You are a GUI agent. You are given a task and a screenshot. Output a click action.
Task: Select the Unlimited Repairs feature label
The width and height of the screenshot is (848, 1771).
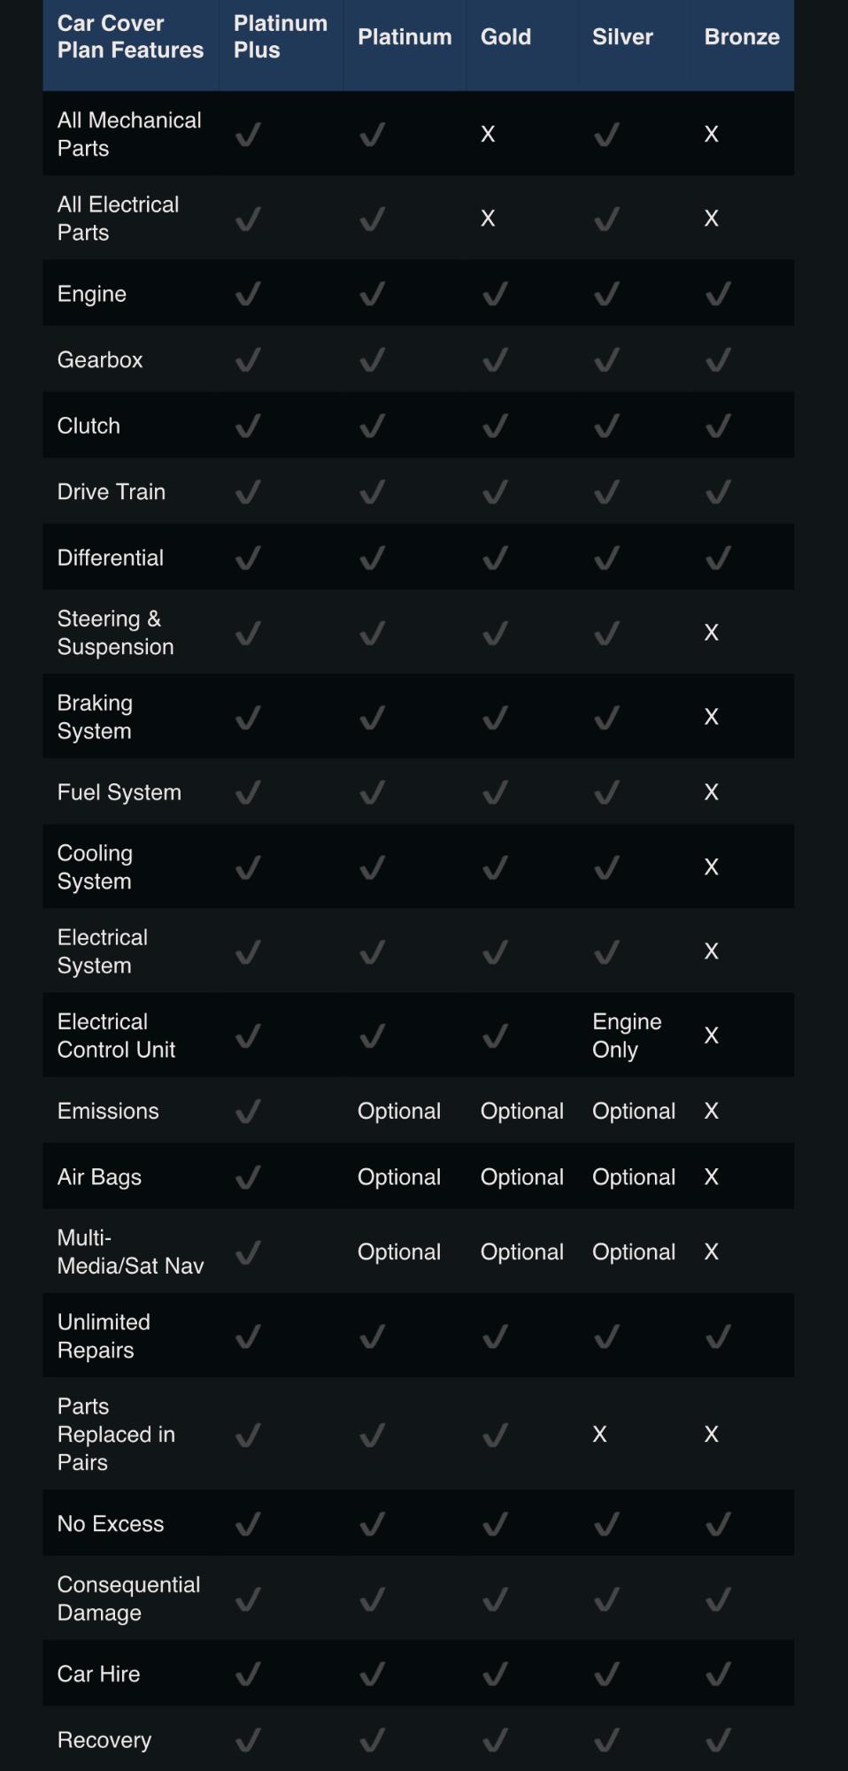tap(104, 1336)
